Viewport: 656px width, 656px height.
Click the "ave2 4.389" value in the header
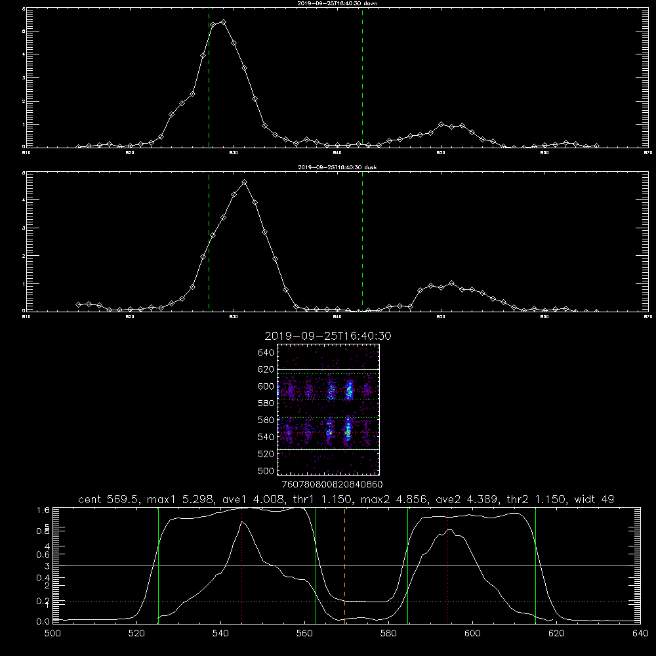pos(468,499)
